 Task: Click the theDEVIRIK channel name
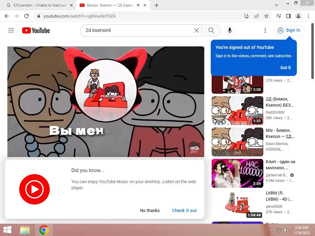click(x=275, y=112)
